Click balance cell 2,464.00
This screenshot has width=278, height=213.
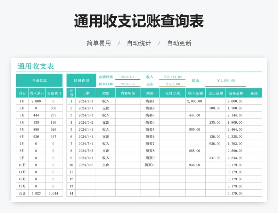235,130
